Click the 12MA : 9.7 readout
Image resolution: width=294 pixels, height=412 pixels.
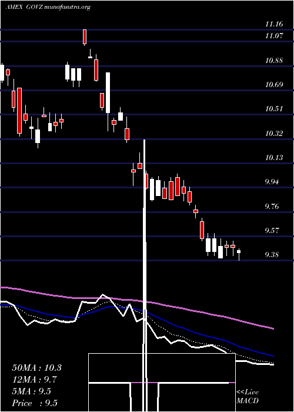[35, 380]
